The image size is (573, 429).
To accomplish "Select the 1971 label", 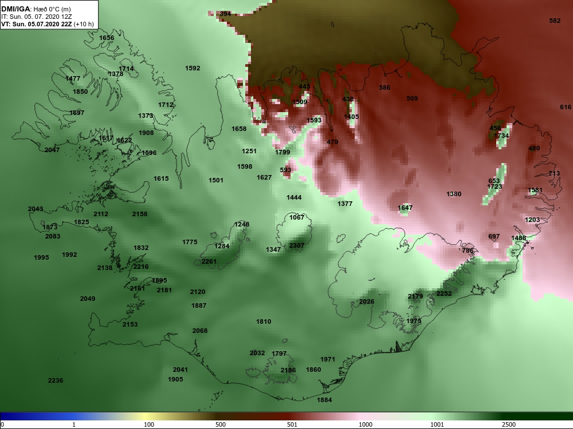I will point(328,359).
